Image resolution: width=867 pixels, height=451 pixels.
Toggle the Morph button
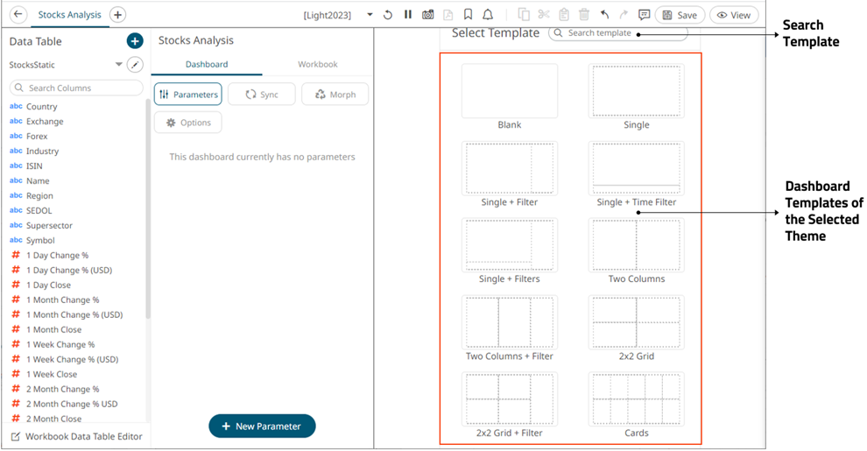335,95
